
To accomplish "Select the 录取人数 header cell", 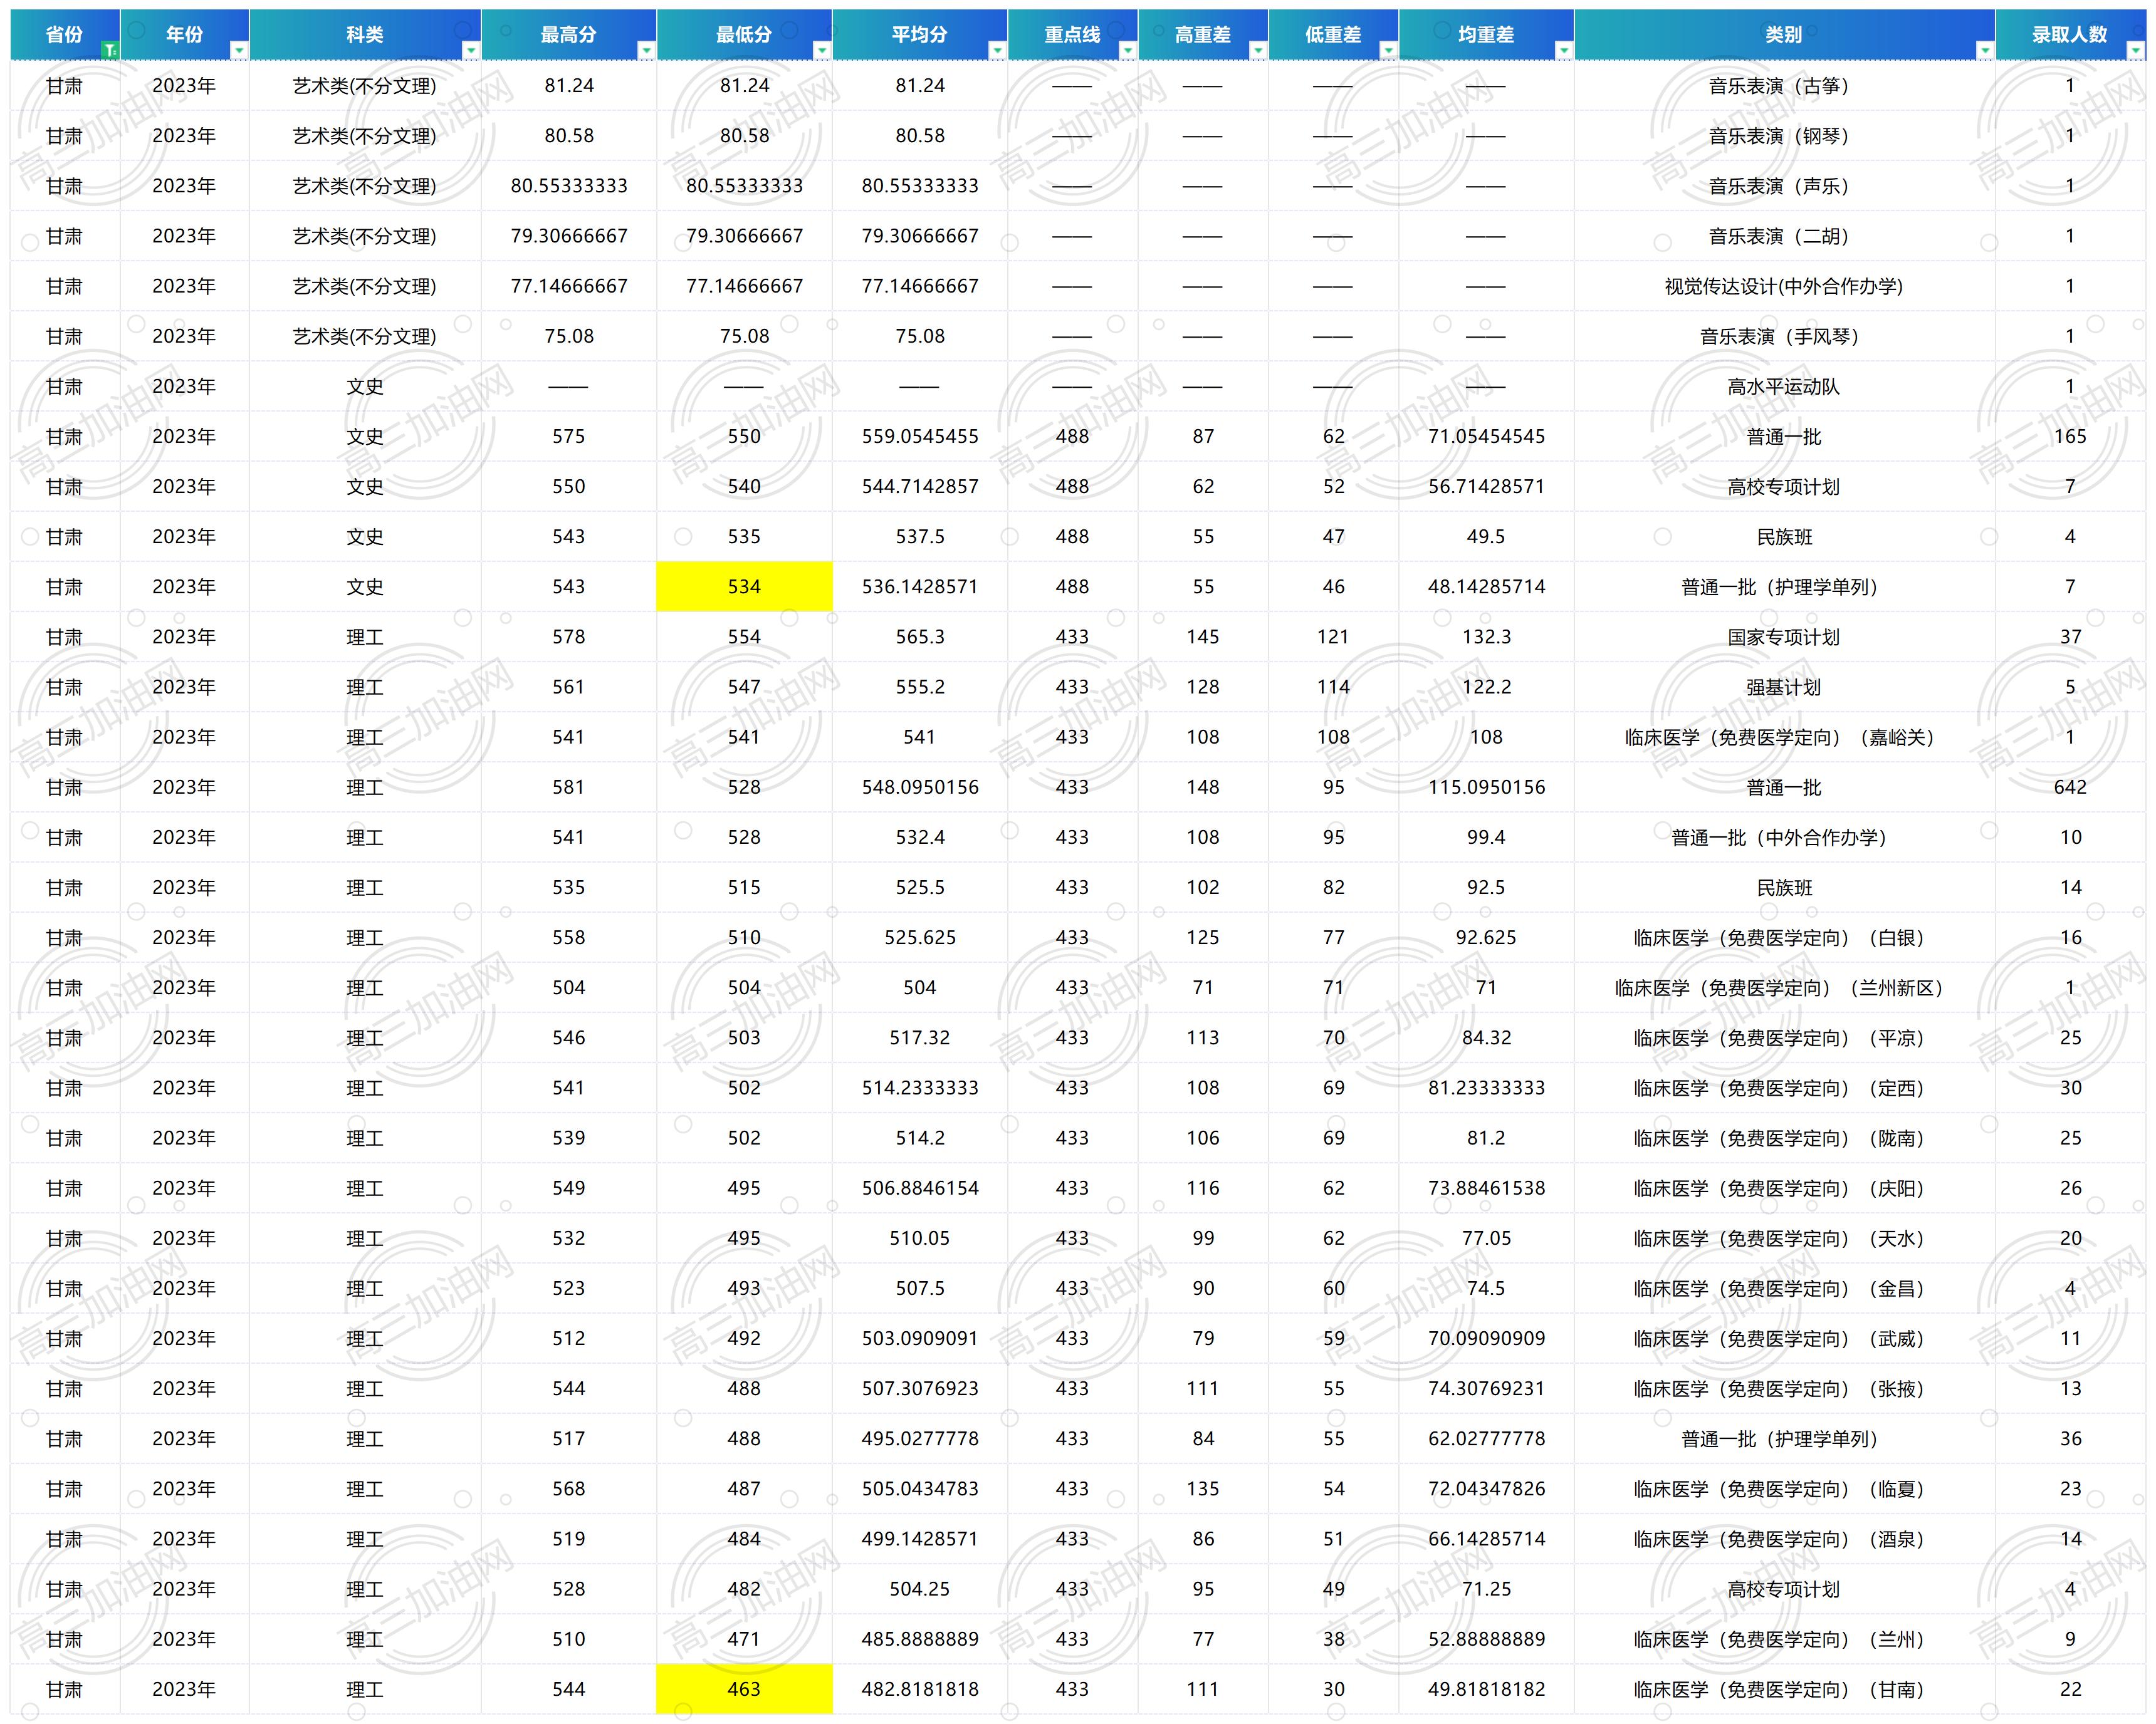I will [2070, 35].
